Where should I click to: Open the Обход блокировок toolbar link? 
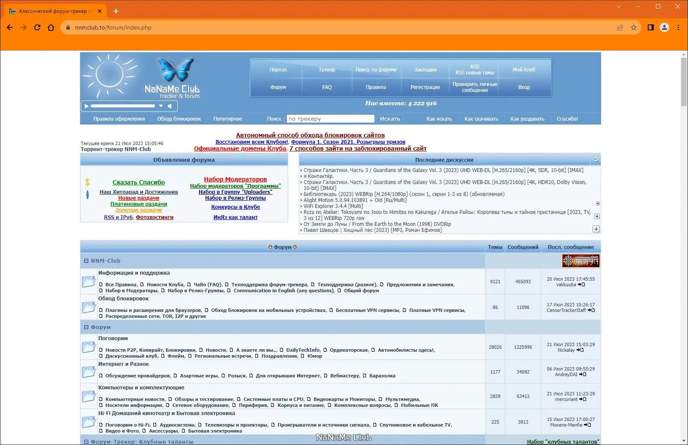pyautogui.click(x=179, y=119)
